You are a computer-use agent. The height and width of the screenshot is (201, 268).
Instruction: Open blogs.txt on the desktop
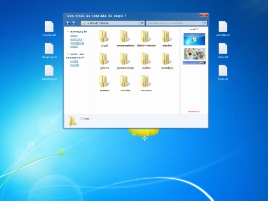click(223, 72)
